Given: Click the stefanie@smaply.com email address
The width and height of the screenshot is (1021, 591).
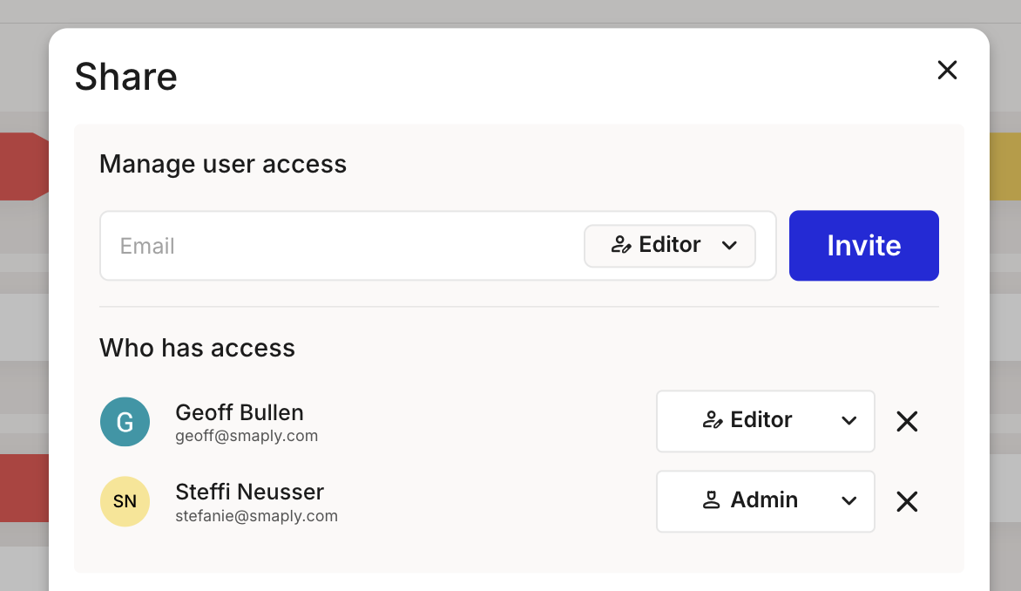Looking at the screenshot, I should [x=256, y=516].
